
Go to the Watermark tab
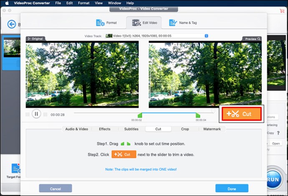pyautogui.click(x=212, y=129)
